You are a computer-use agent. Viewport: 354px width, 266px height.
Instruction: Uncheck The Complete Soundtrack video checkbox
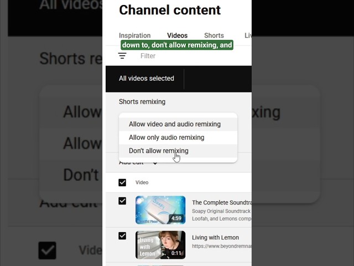[x=122, y=201]
